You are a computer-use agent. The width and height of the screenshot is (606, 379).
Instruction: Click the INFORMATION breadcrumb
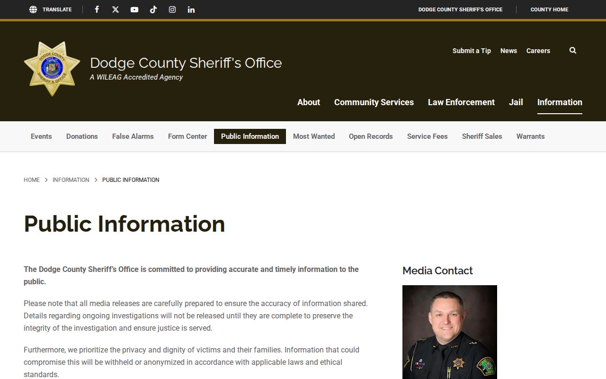coord(71,180)
